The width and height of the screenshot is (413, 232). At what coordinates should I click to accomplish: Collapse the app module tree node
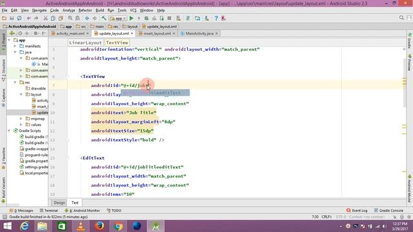point(10,40)
